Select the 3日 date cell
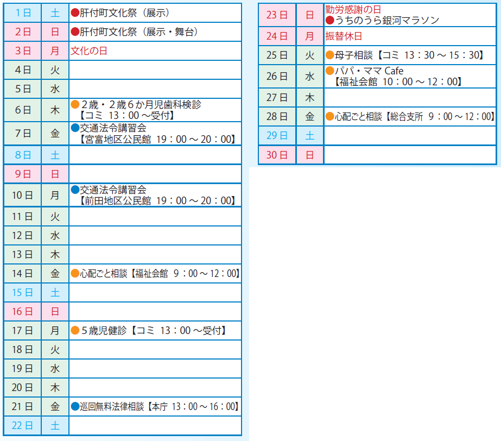 22,51
